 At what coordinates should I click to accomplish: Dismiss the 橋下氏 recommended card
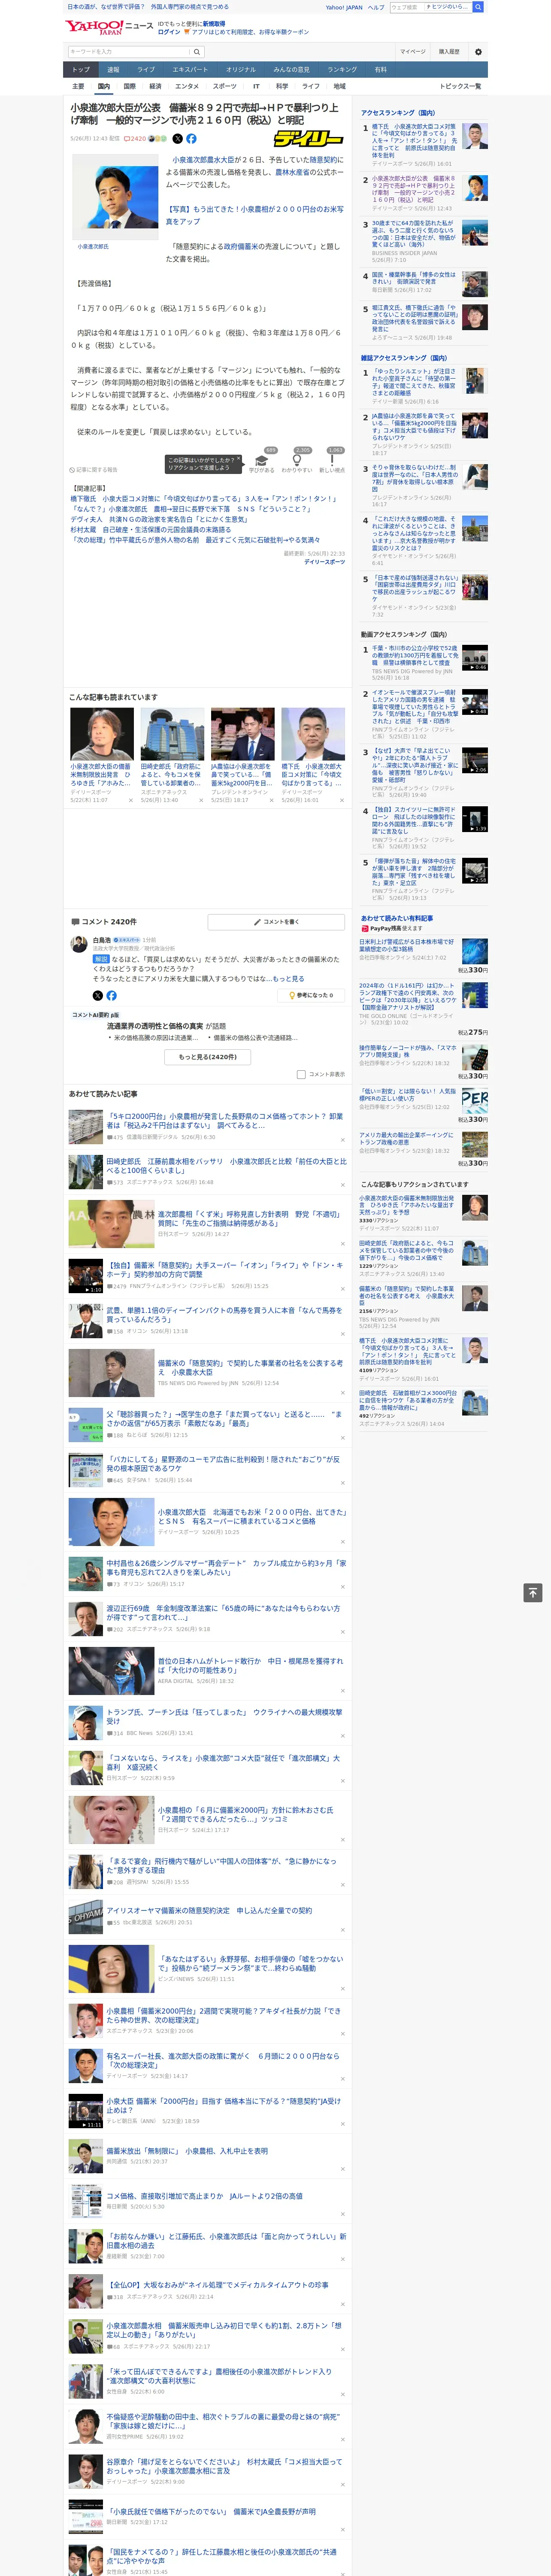point(342,800)
